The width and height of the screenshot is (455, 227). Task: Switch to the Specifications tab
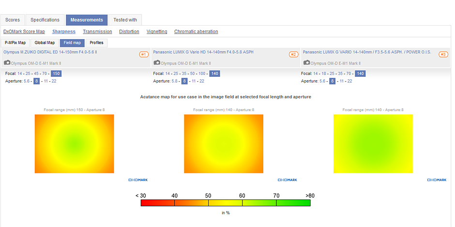(x=45, y=20)
